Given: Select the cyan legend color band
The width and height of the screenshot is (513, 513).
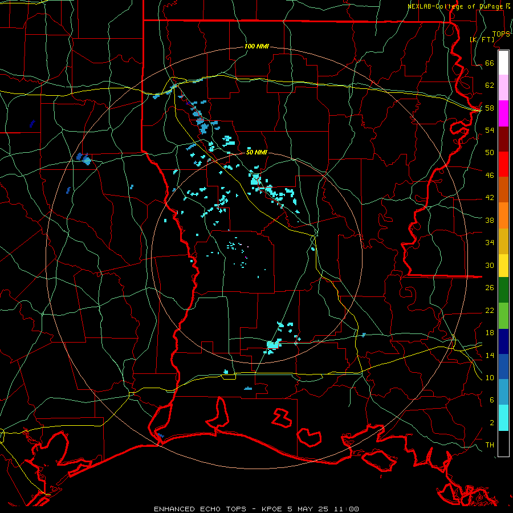Looking at the screenshot, I should click(503, 418).
